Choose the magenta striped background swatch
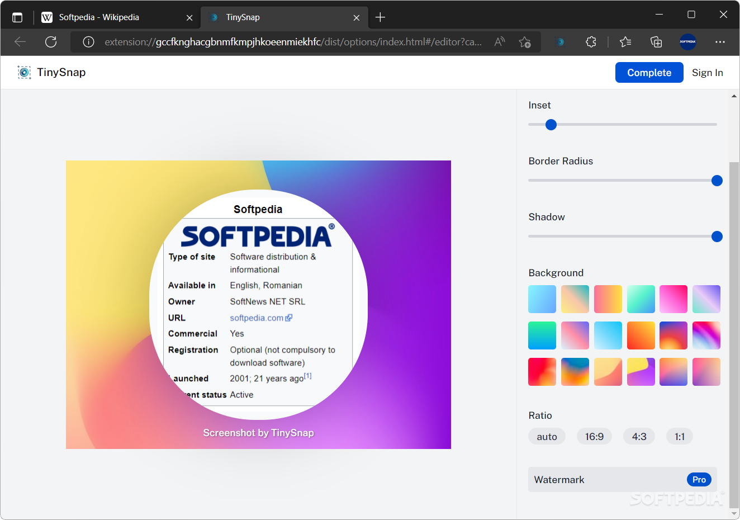This screenshot has width=740, height=520. click(x=706, y=335)
